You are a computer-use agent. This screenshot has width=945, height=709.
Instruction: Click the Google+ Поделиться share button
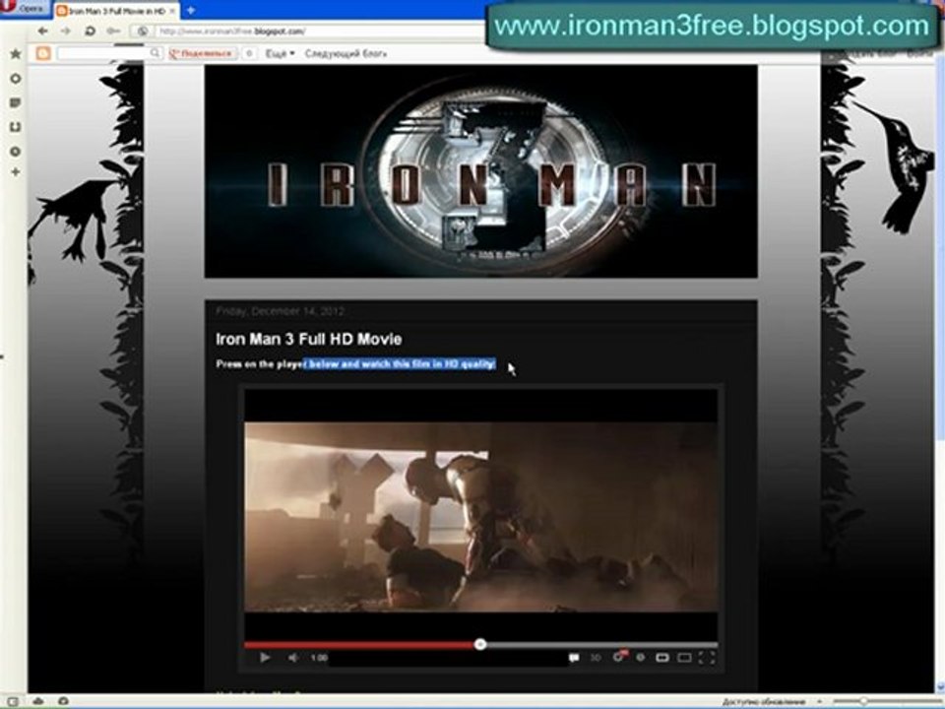(203, 53)
